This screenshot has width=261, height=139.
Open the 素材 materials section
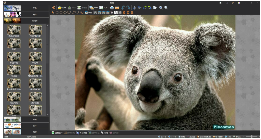(35, 126)
